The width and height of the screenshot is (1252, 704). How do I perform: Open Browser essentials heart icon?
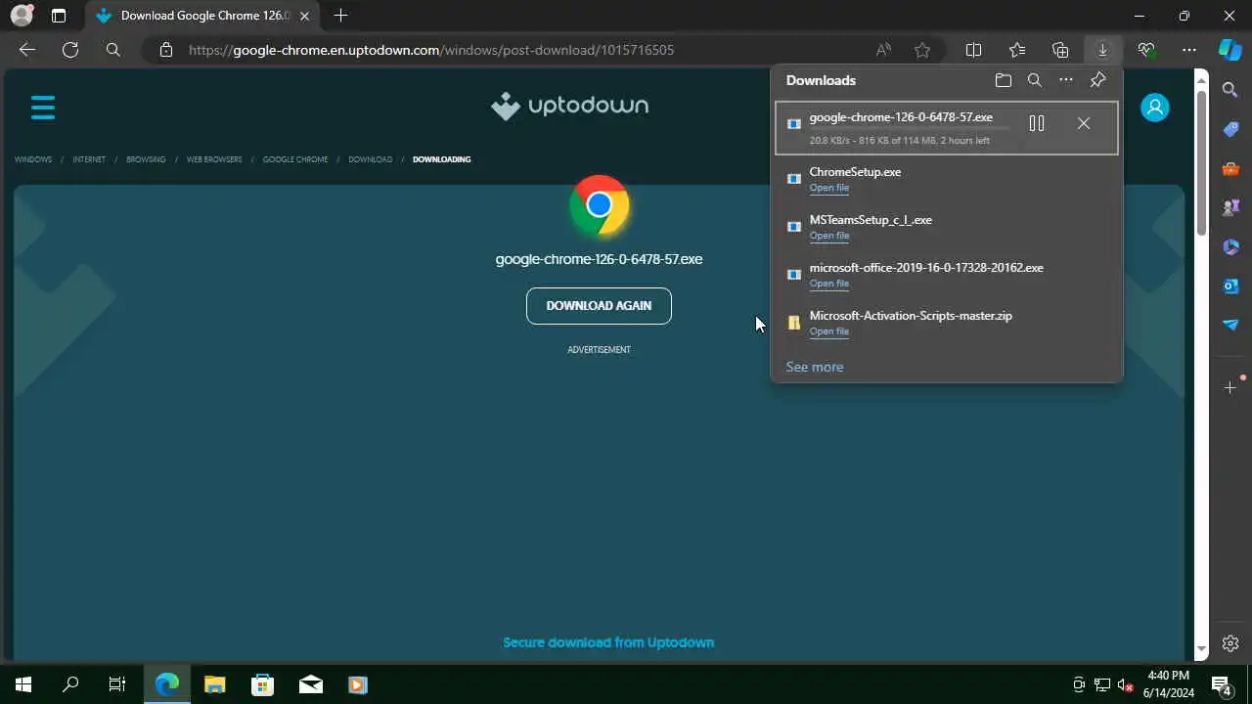coord(1146,50)
